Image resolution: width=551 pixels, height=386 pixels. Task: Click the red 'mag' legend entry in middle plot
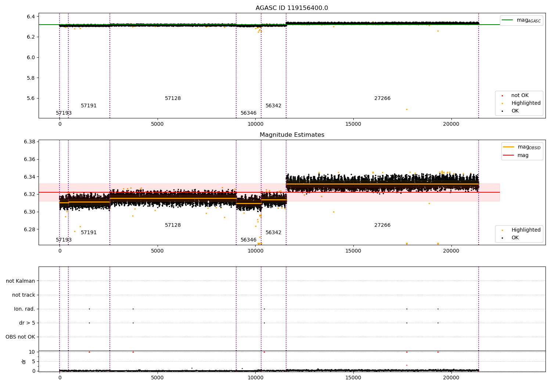(516, 155)
